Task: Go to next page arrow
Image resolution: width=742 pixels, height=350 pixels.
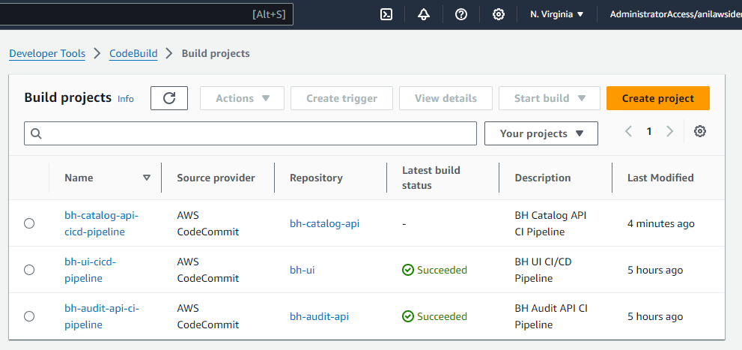Action: [669, 131]
